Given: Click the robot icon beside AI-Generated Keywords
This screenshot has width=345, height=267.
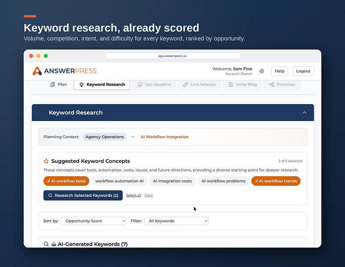Looking at the screenshot, I should point(53,244).
